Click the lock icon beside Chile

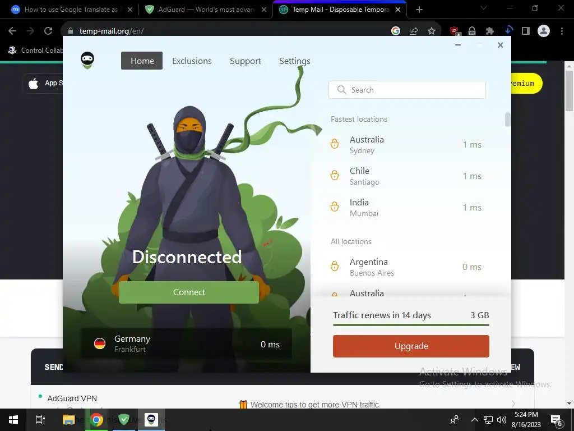[335, 176]
